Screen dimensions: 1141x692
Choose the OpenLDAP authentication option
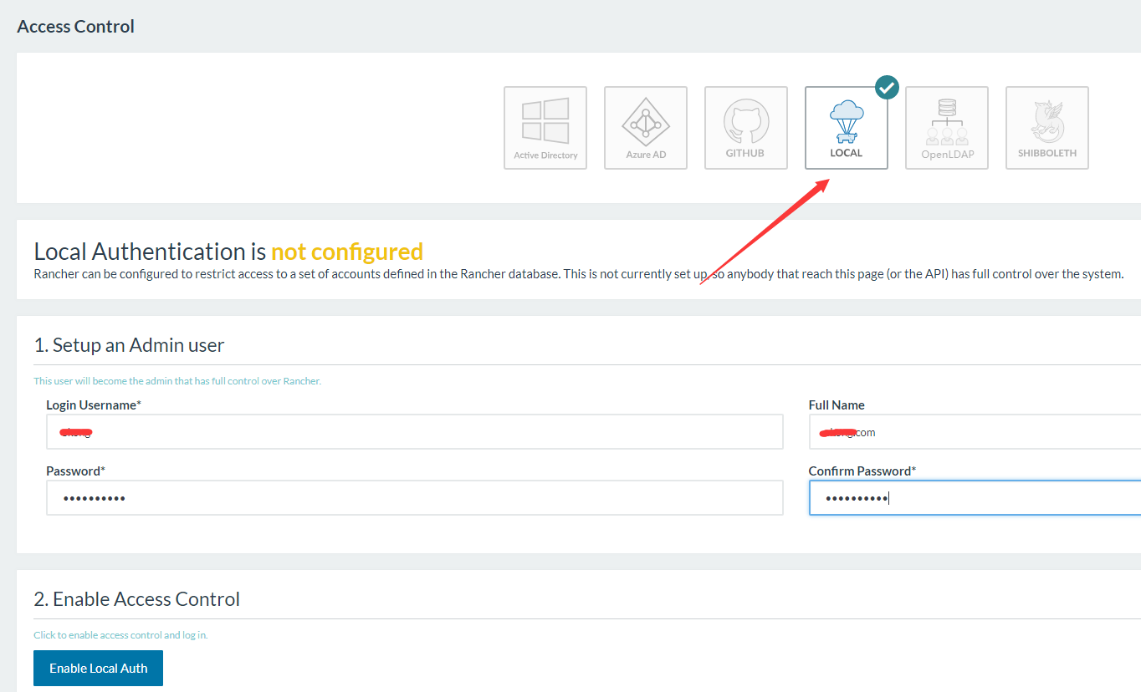click(947, 128)
